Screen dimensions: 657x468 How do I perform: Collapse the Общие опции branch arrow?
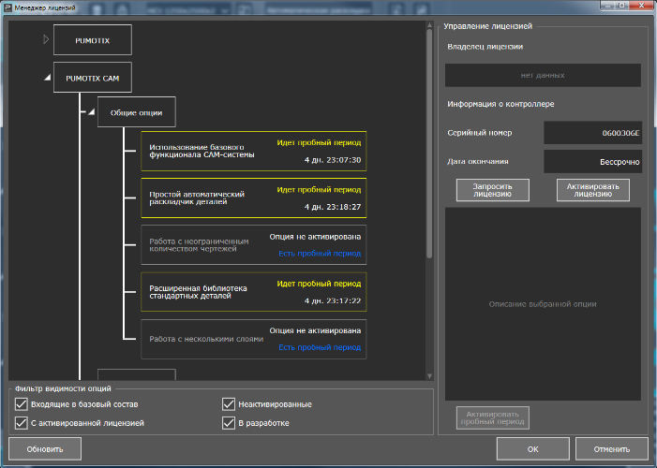(x=91, y=111)
